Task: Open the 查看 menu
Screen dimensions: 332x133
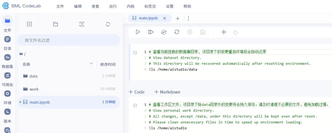Action: coord(95,6)
